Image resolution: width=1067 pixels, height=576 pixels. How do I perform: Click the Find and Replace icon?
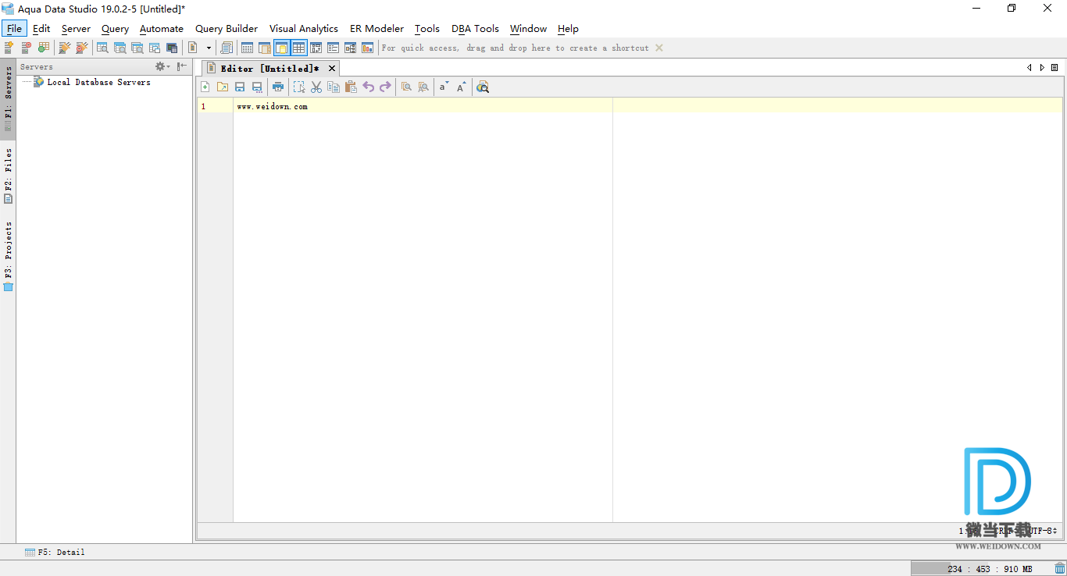(423, 87)
